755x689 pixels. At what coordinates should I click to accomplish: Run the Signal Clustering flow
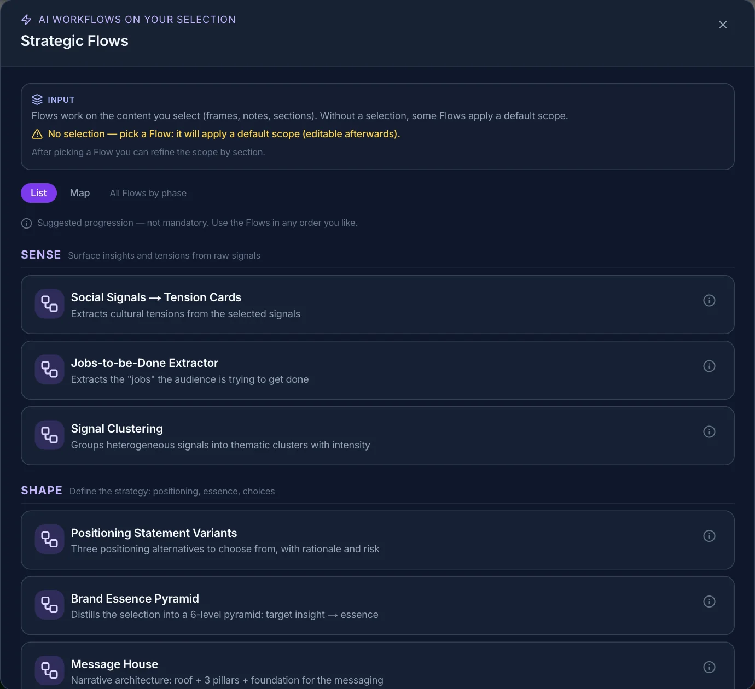click(377, 436)
